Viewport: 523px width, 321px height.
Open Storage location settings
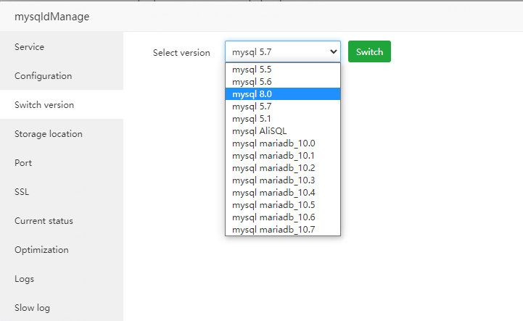click(49, 134)
